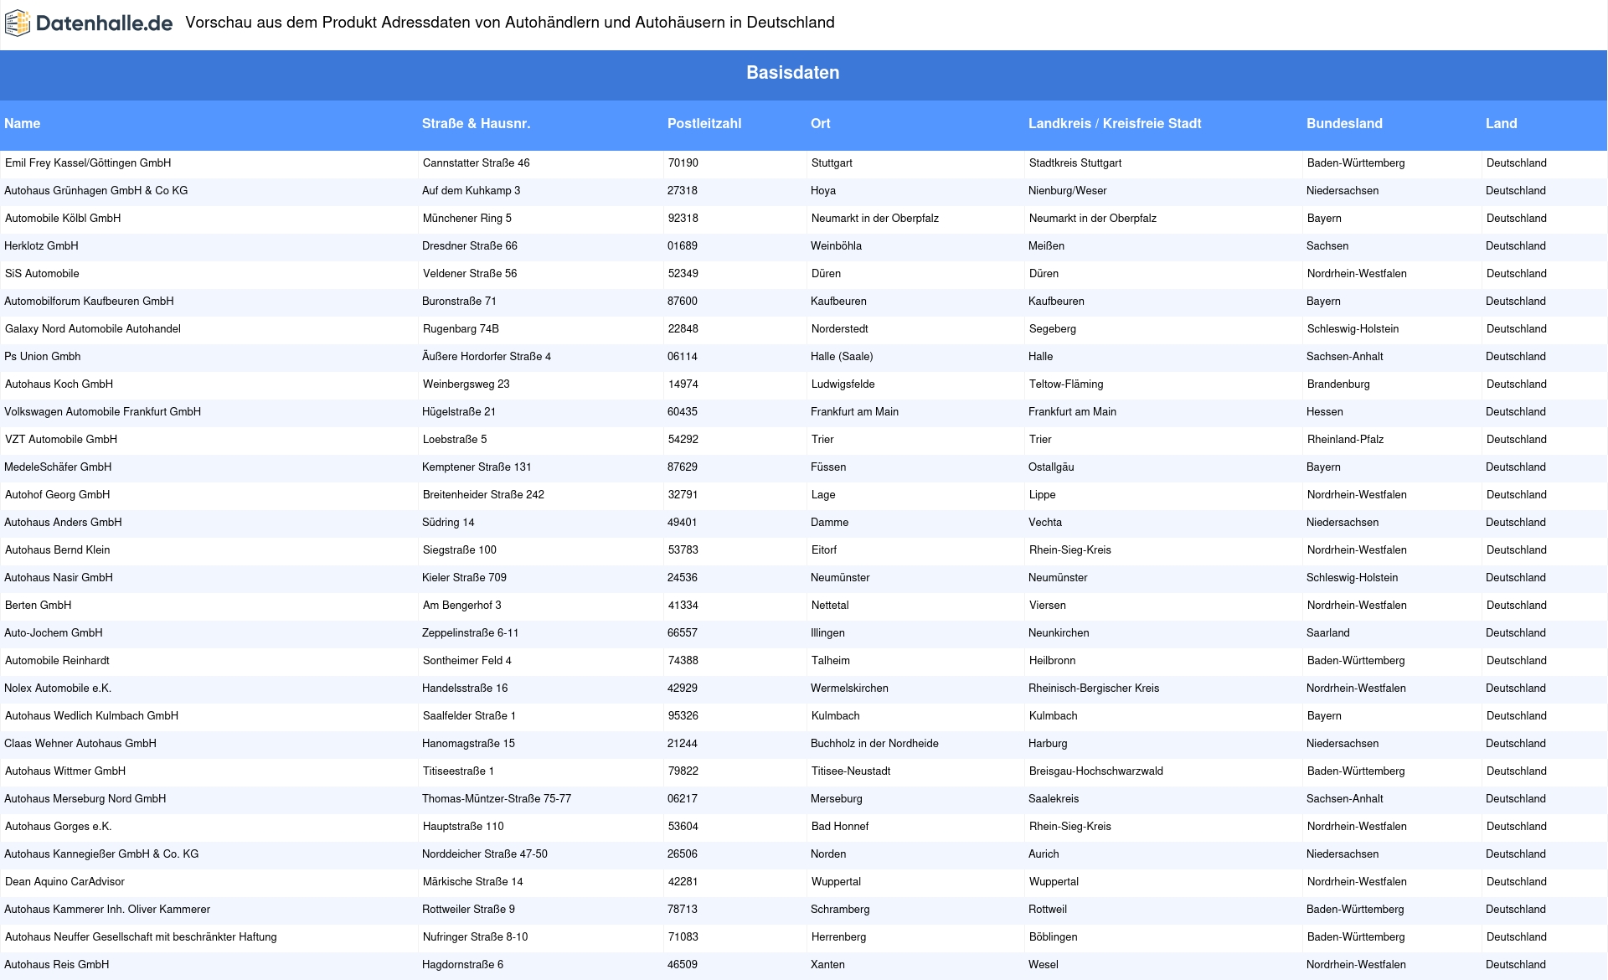1608x980 pixels.
Task: Select Breitenheider Straße 242
Action: [x=483, y=495]
